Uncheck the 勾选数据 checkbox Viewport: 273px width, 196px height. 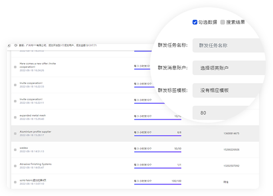[x=195, y=22]
